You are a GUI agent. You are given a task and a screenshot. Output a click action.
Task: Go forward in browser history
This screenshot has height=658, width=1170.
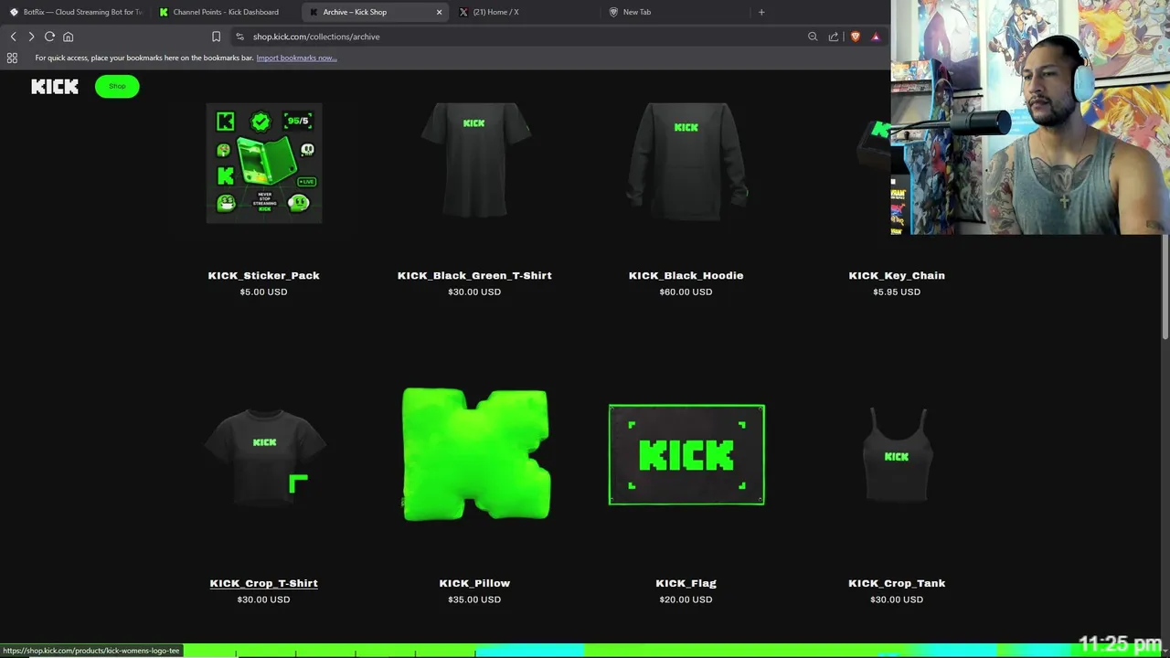tap(31, 37)
